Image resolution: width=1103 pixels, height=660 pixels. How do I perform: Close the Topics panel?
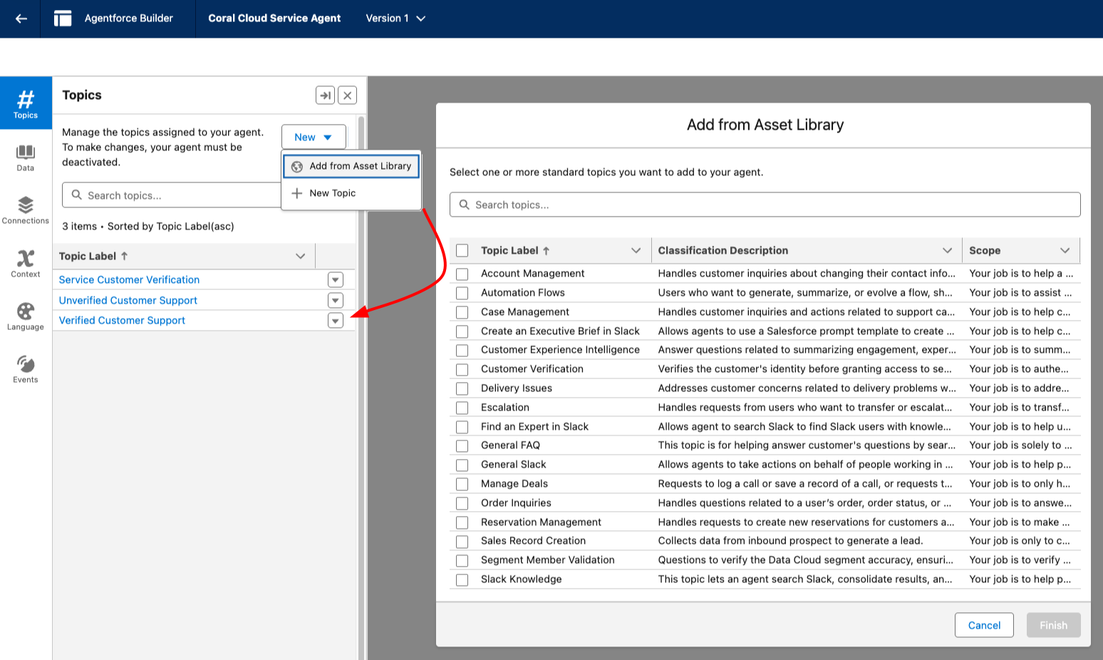(x=347, y=96)
